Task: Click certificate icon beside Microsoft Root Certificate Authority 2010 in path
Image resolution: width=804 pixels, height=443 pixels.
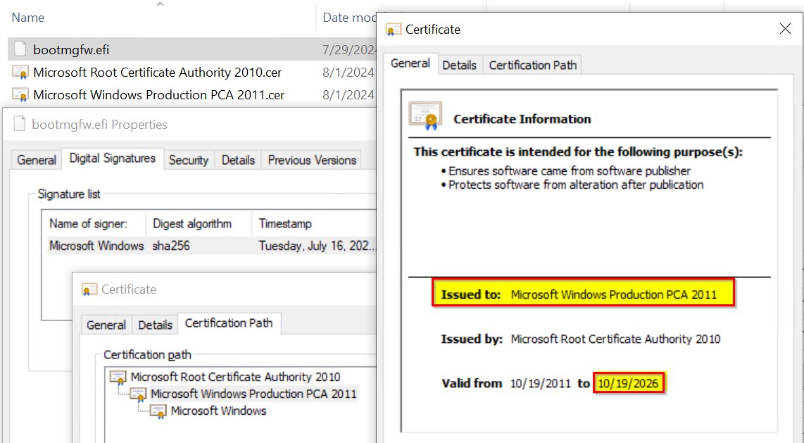Action: (x=118, y=378)
